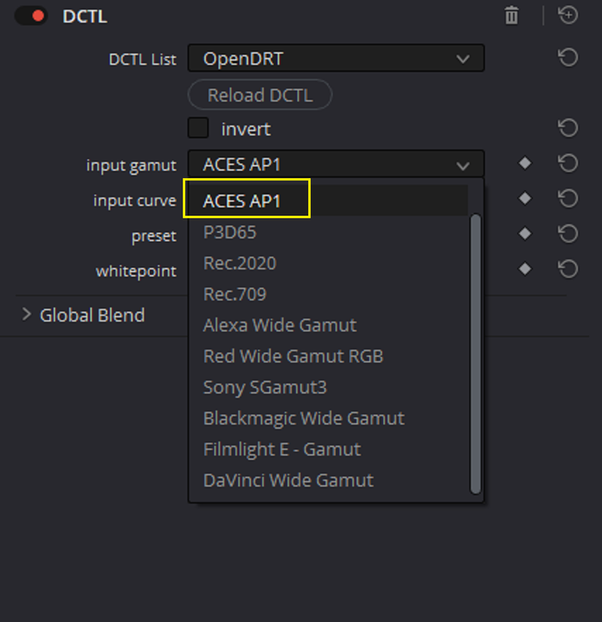Toggle the DCTL effect enable switch
This screenshot has height=622, width=602.
pyautogui.click(x=31, y=16)
